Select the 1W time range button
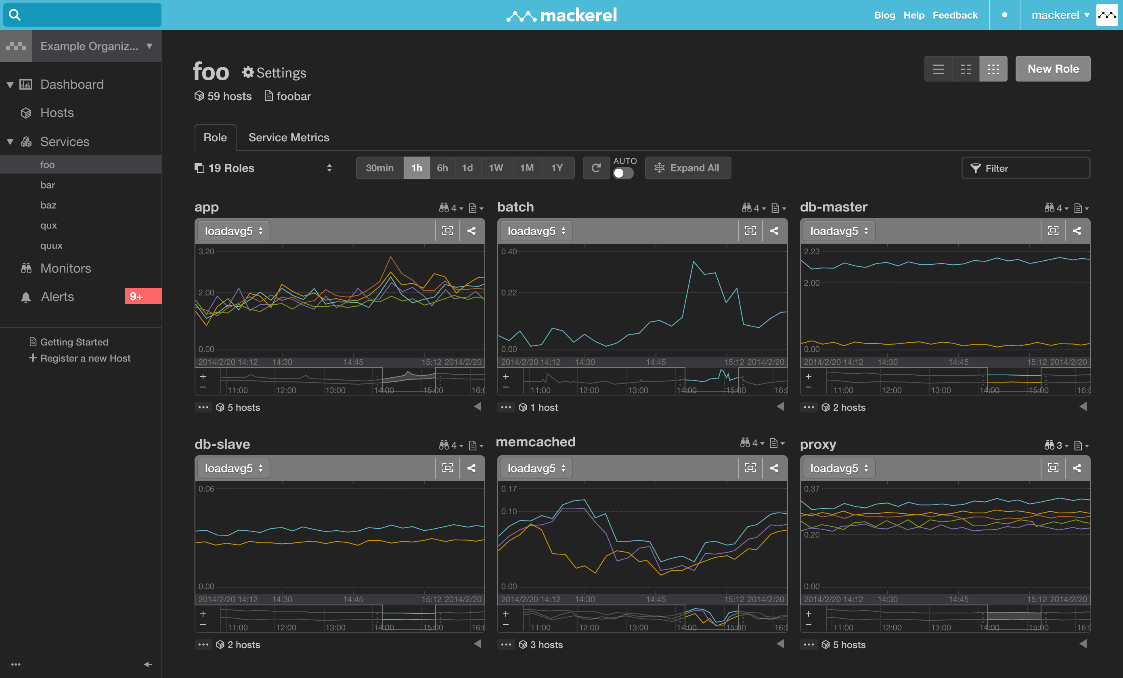 tap(496, 168)
